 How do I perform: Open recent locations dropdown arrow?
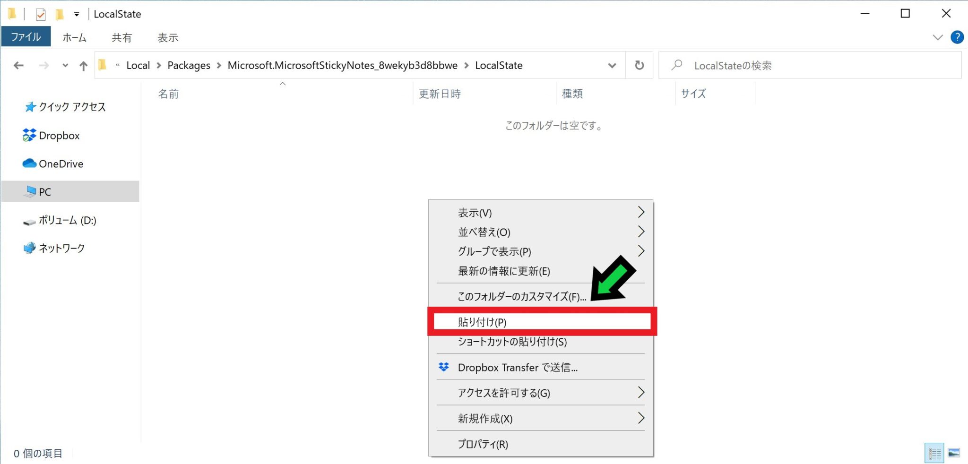point(65,66)
